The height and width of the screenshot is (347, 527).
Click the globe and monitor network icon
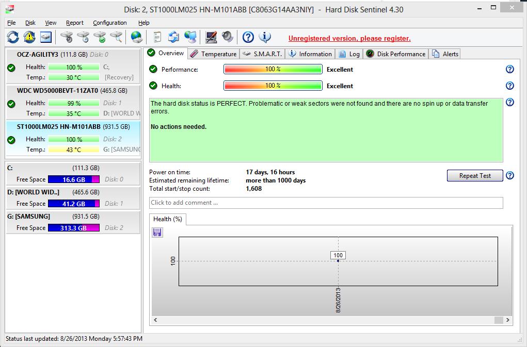click(x=190, y=37)
